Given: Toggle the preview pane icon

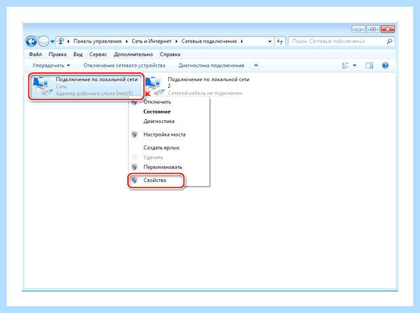Looking at the screenshot, I should 369,65.
